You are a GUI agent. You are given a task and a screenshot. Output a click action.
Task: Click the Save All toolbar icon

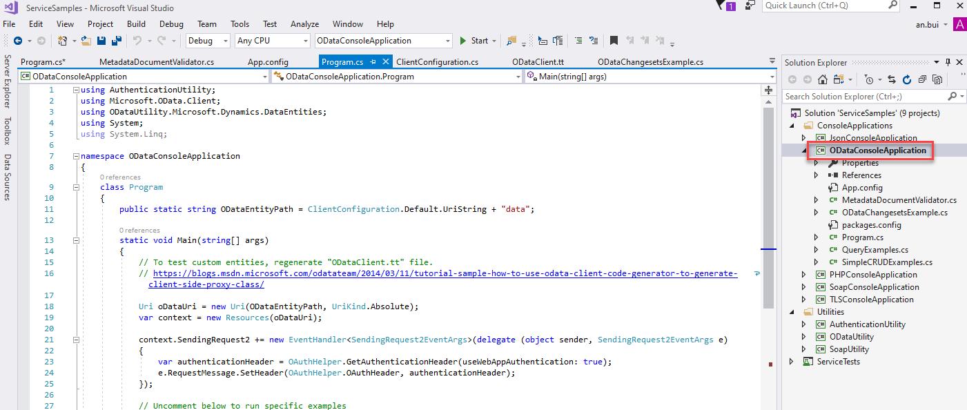point(116,41)
